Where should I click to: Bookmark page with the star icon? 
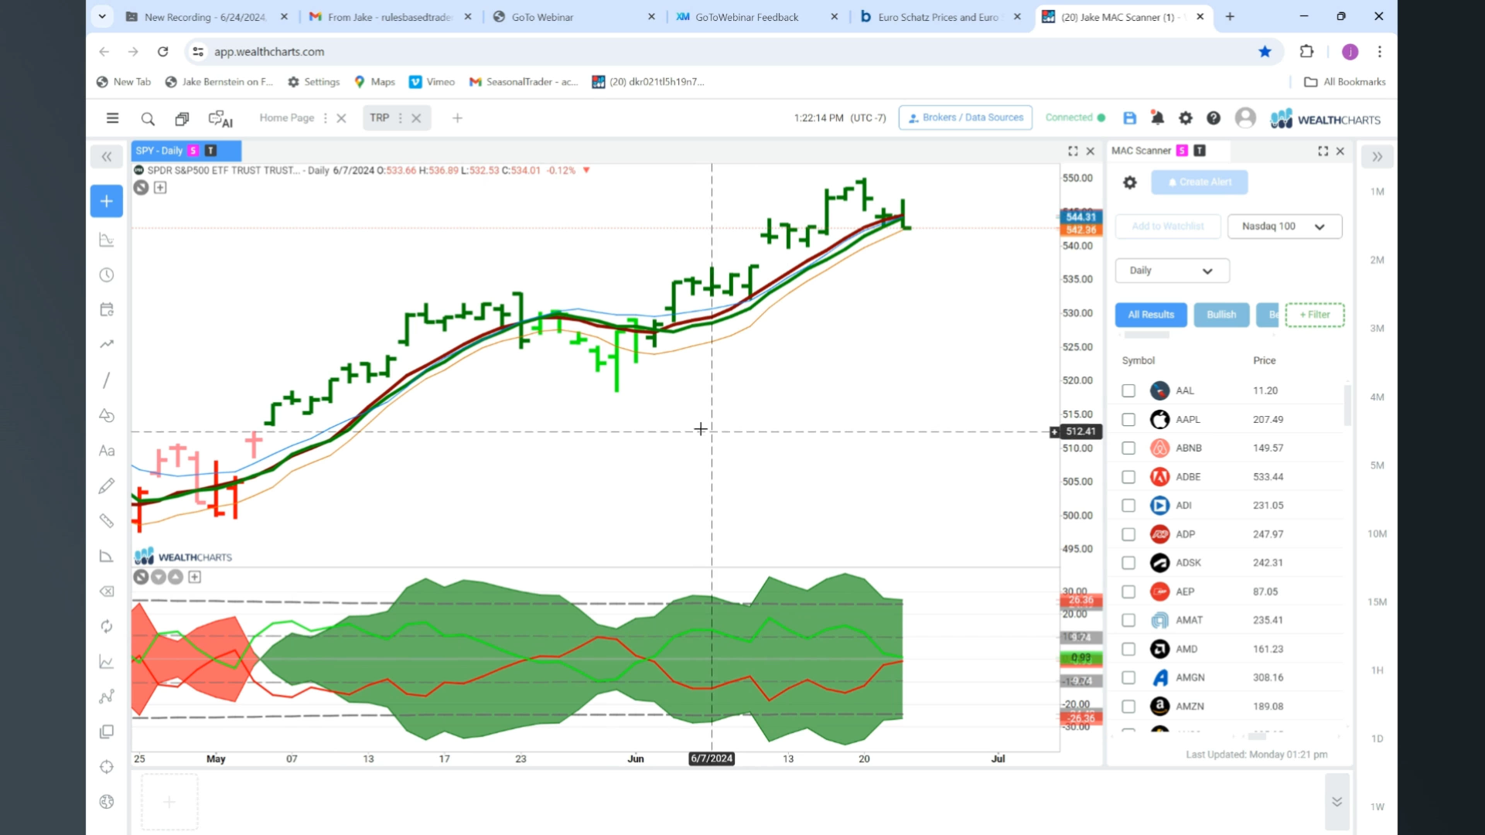(1265, 52)
